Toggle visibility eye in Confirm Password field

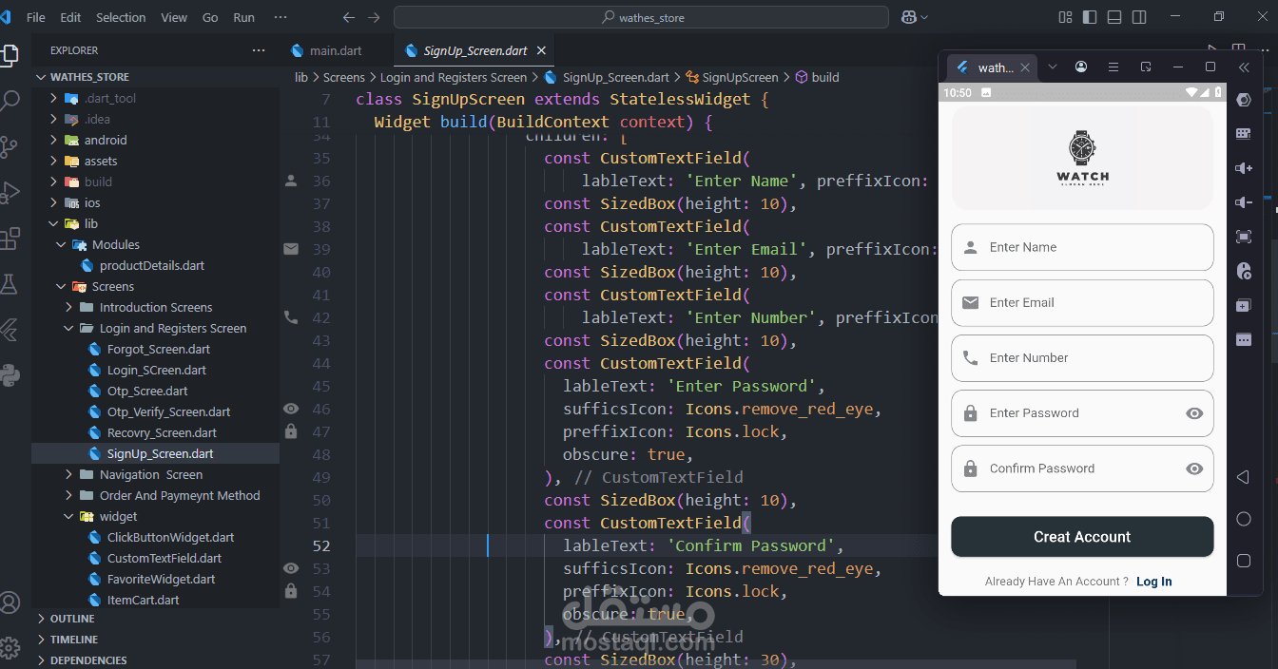(x=1195, y=468)
